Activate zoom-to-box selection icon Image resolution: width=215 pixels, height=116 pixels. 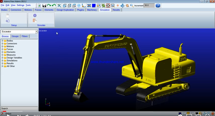point(113,6)
